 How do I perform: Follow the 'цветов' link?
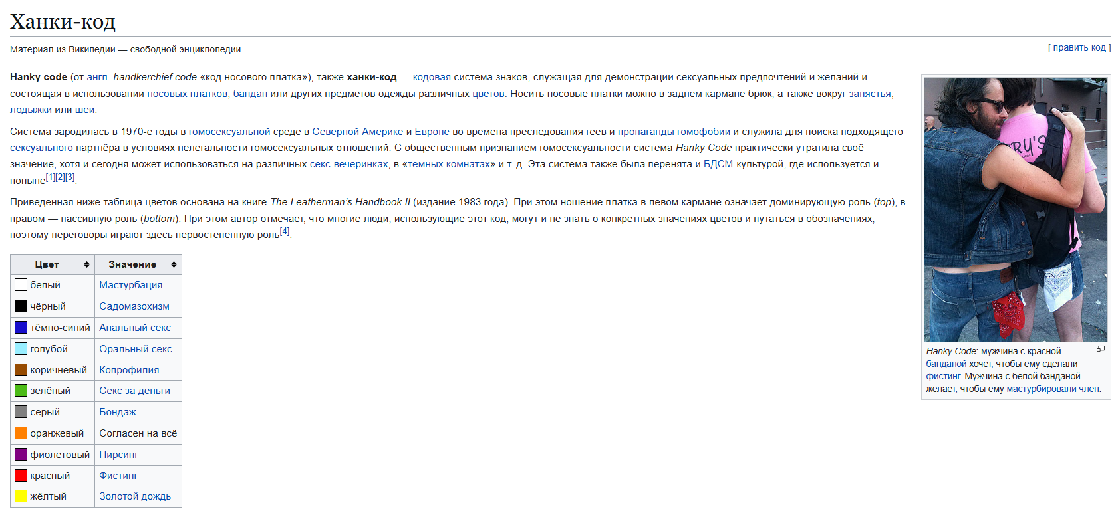click(488, 94)
